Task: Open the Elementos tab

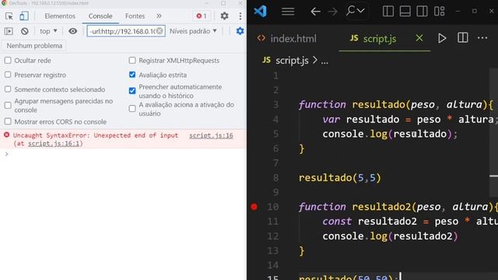Action: click(60, 16)
